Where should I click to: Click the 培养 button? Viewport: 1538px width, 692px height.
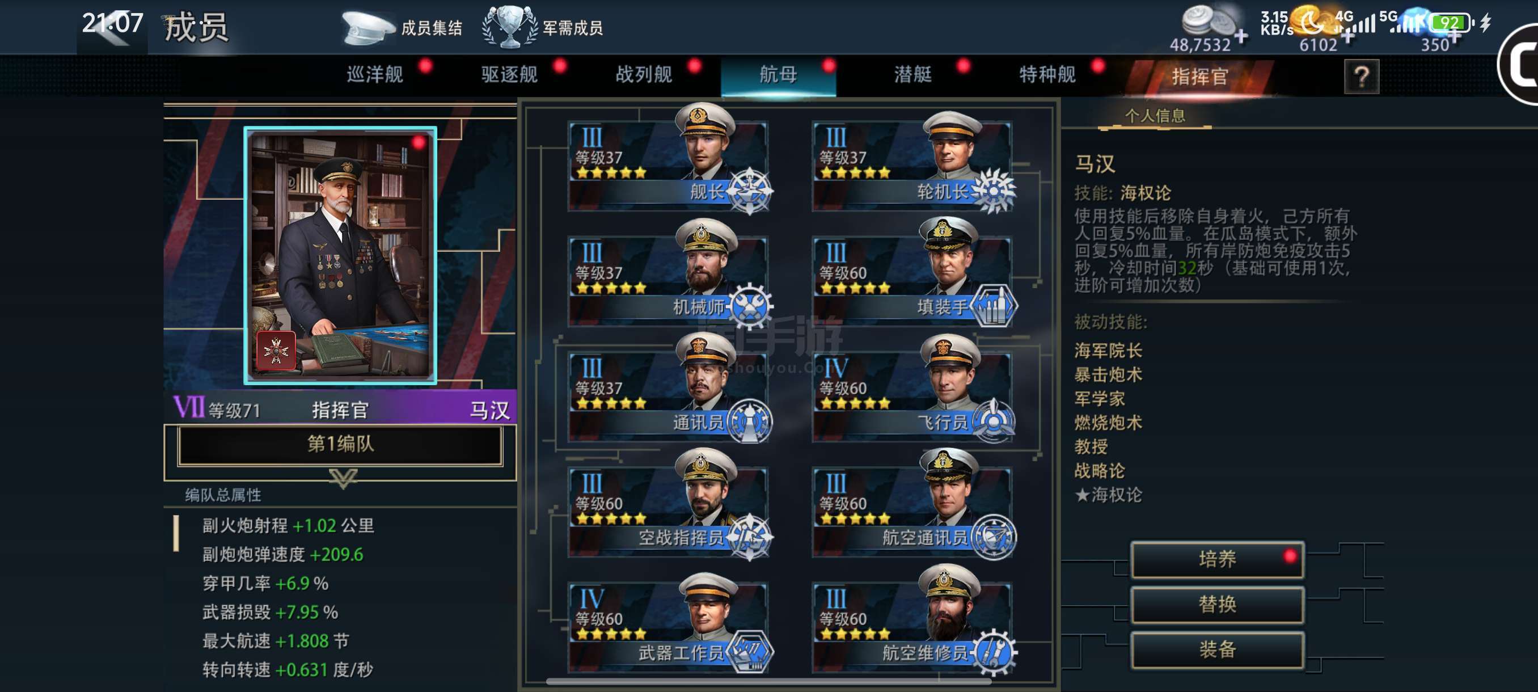coord(1218,559)
